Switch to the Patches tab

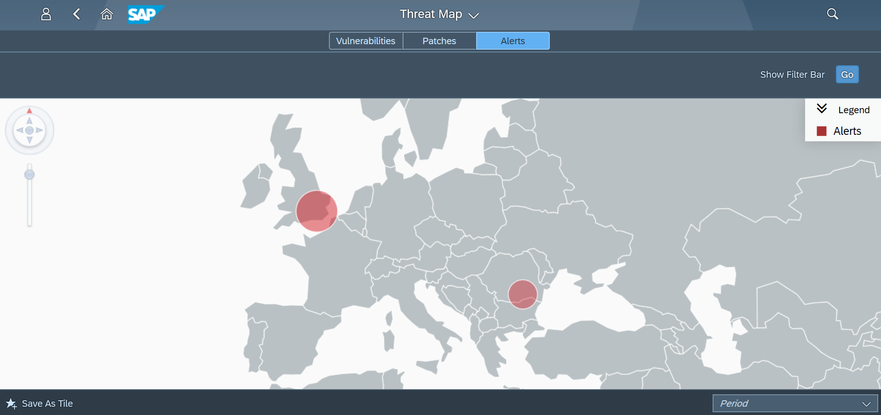(x=439, y=41)
